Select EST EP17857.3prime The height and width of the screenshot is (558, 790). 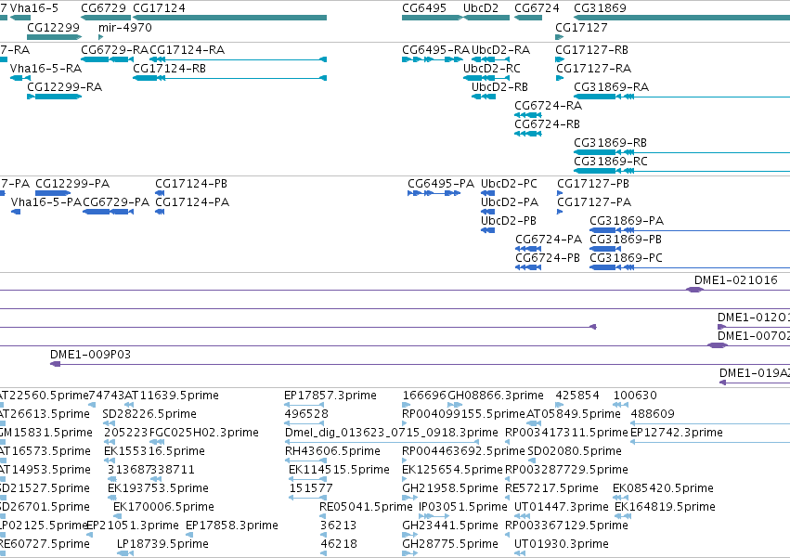pos(330,396)
